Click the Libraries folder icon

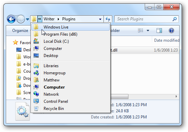tap(36, 66)
